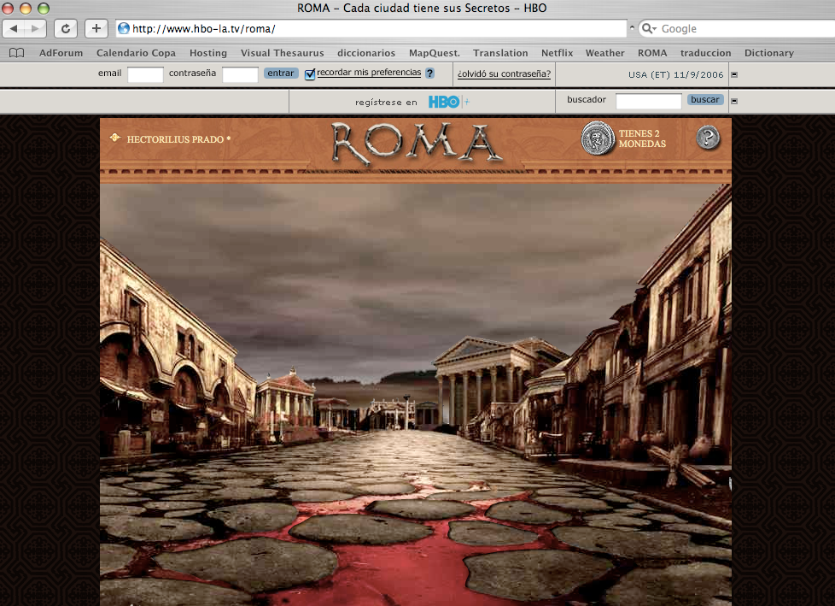This screenshot has width=835, height=606.
Task: Open the round help button on ROMA banner
Action: click(708, 138)
